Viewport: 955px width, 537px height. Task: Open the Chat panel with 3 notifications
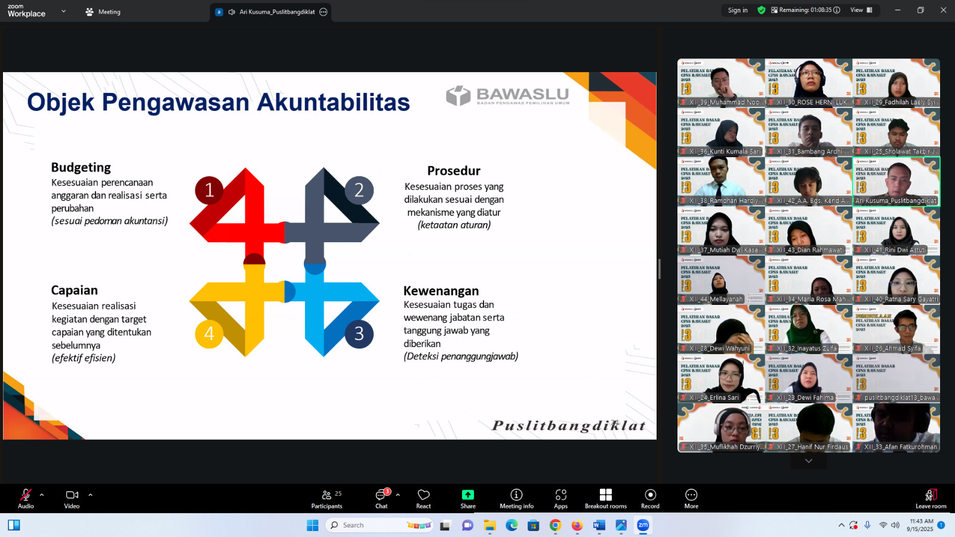point(381,498)
